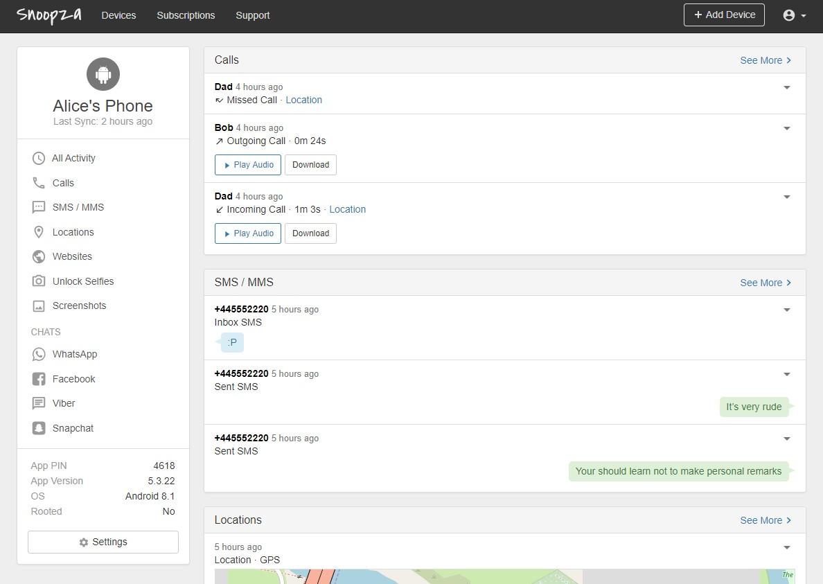This screenshot has height=584, width=823.
Task: Download Dad's incoming call recording
Action: (x=311, y=233)
